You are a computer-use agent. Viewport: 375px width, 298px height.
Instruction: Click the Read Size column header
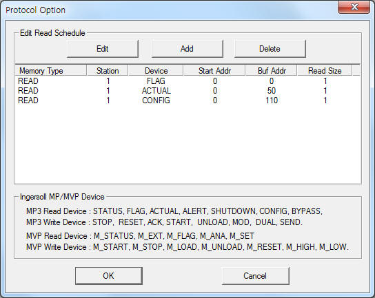[x=325, y=71]
